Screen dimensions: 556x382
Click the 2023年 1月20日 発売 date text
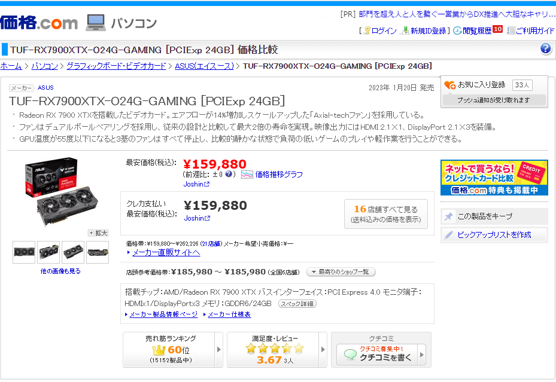[x=401, y=87]
